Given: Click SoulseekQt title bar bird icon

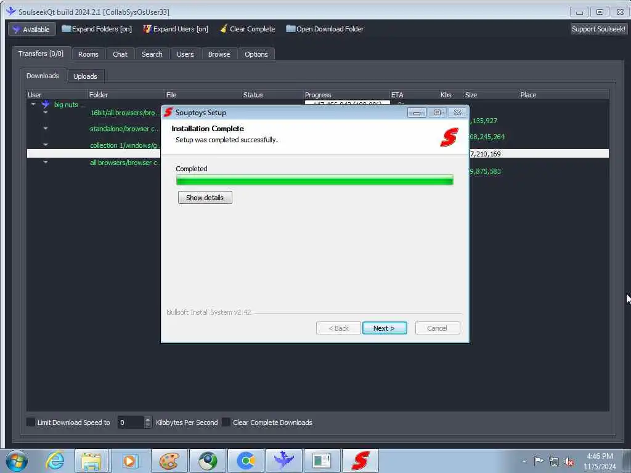Looking at the screenshot, I should point(11,11).
